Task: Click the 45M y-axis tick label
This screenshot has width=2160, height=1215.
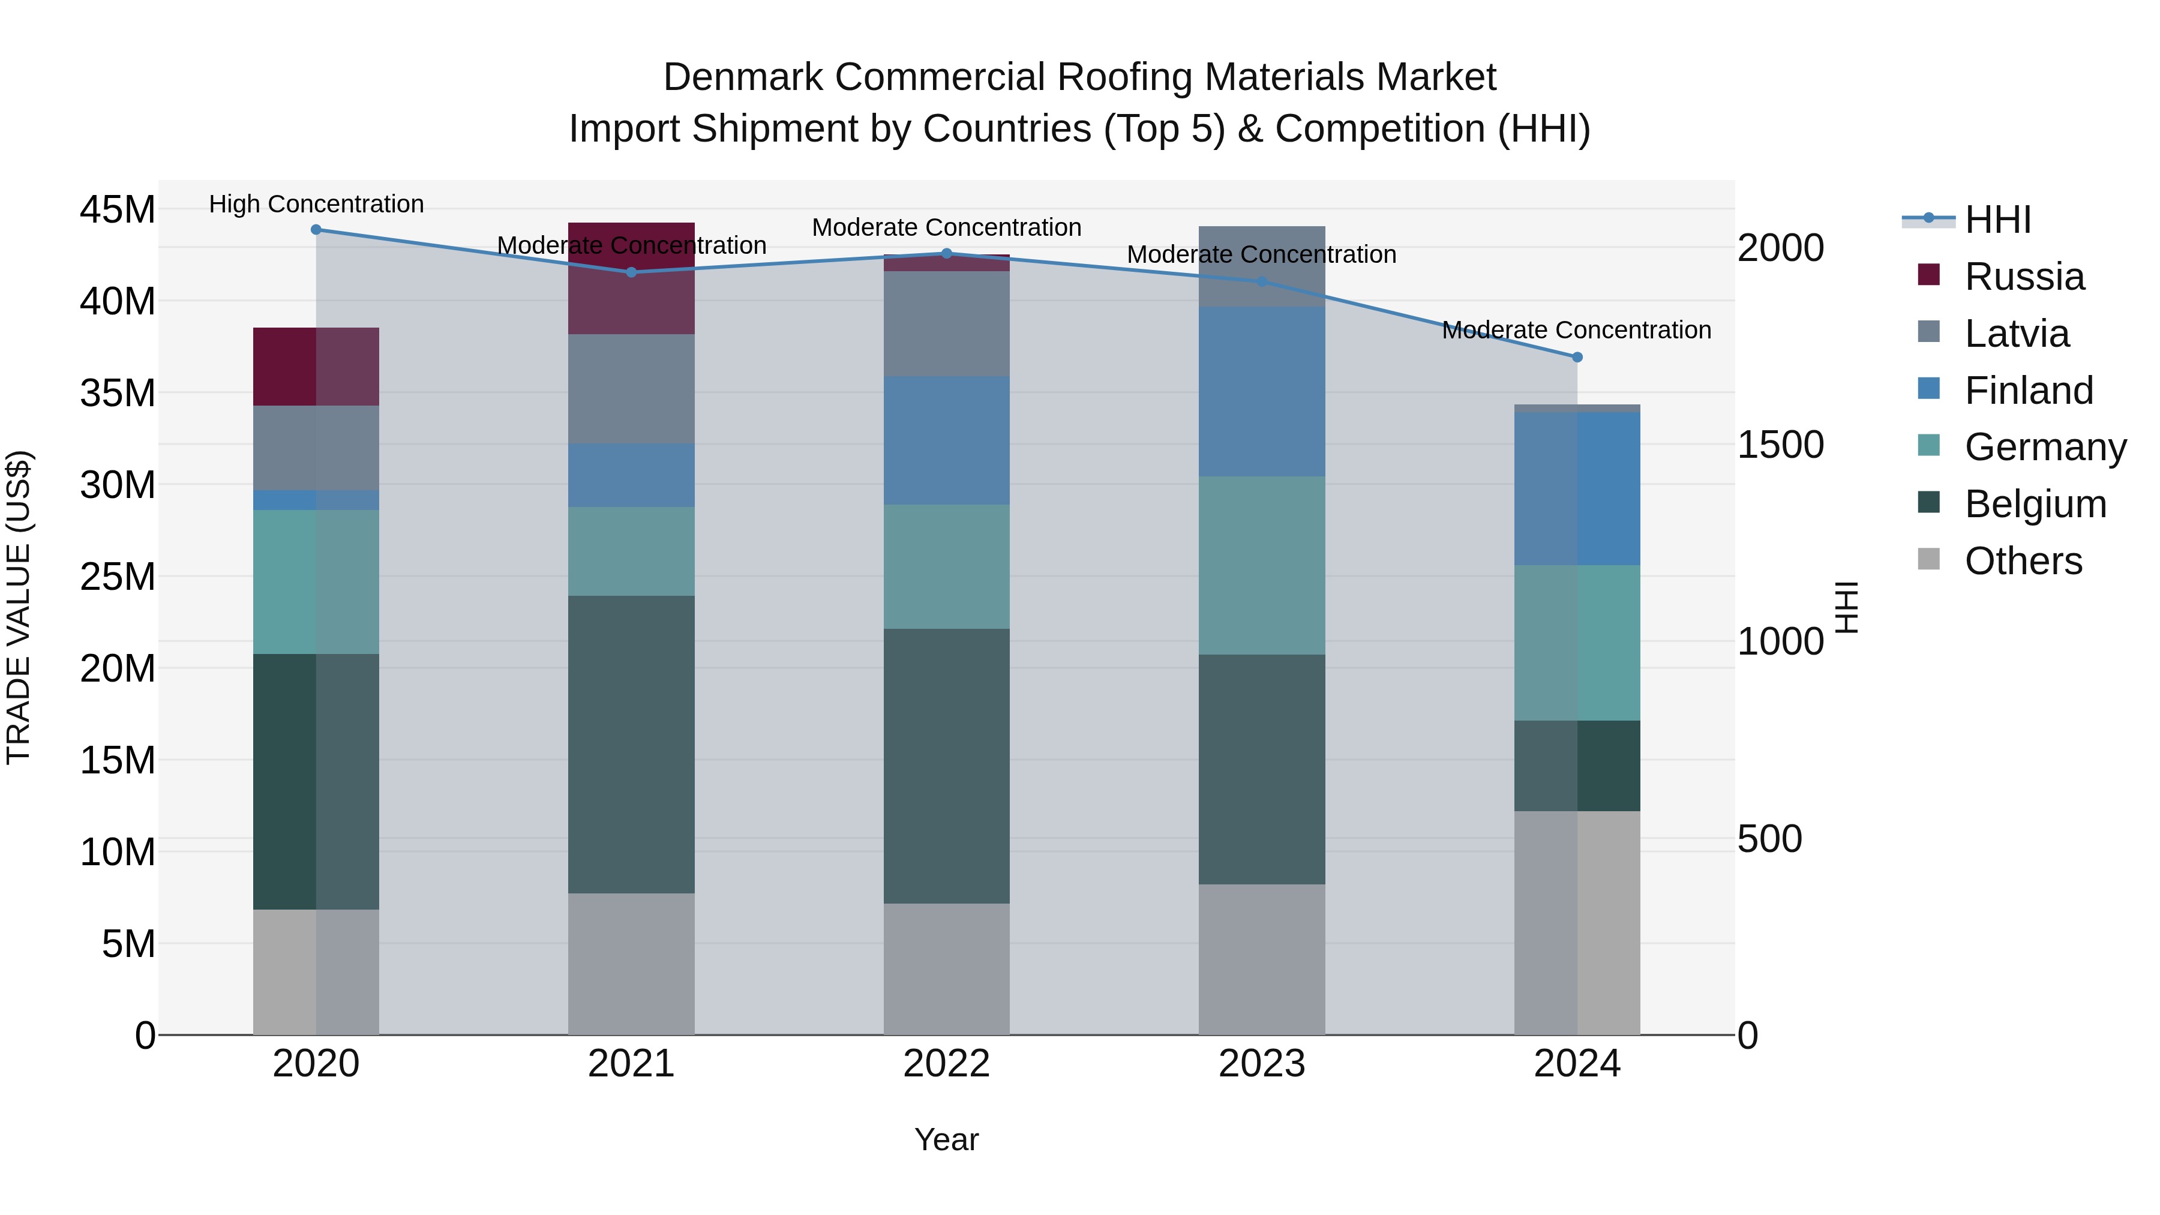Action: click(118, 209)
